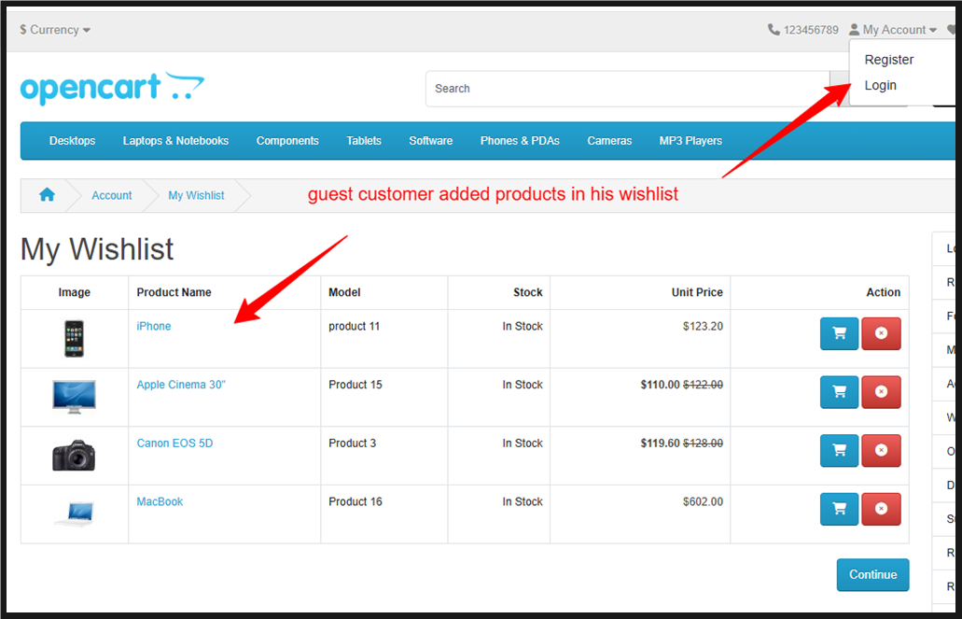Add Apple Cinema 30" to cart

click(839, 392)
